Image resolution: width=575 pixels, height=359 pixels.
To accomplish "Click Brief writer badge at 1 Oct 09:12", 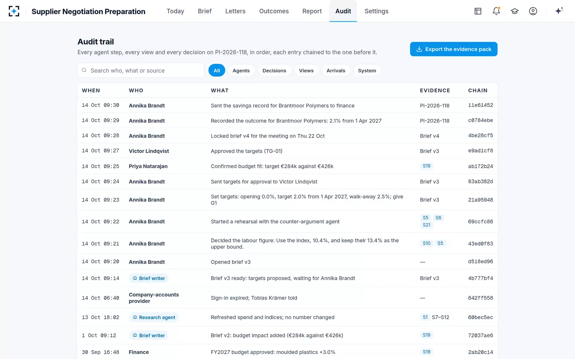I will (149, 335).
